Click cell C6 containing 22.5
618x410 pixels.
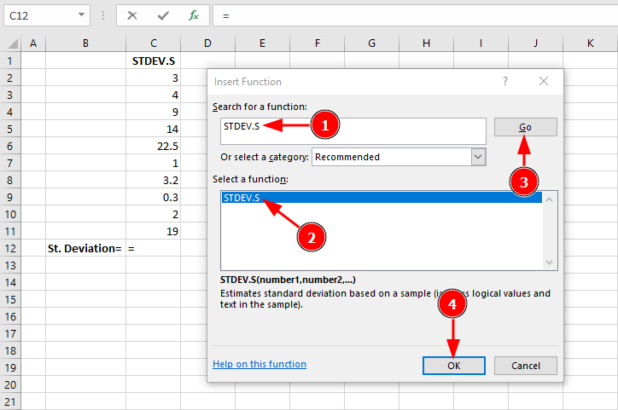point(153,146)
